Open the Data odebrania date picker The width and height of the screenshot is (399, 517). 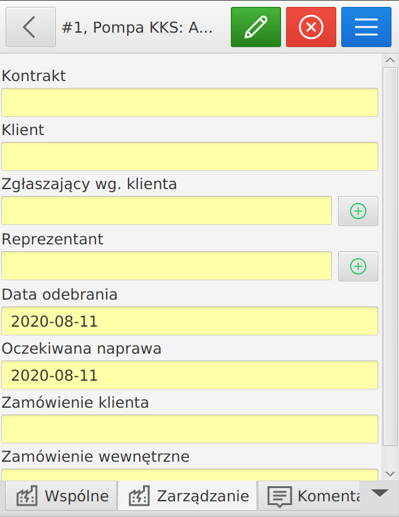point(190,320)
